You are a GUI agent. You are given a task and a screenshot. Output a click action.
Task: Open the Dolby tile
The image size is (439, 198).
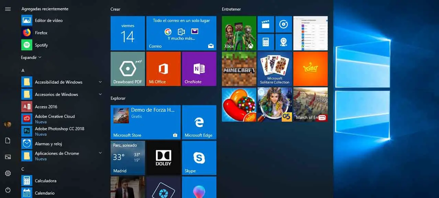pyautogui.click(x=164, y=158)
